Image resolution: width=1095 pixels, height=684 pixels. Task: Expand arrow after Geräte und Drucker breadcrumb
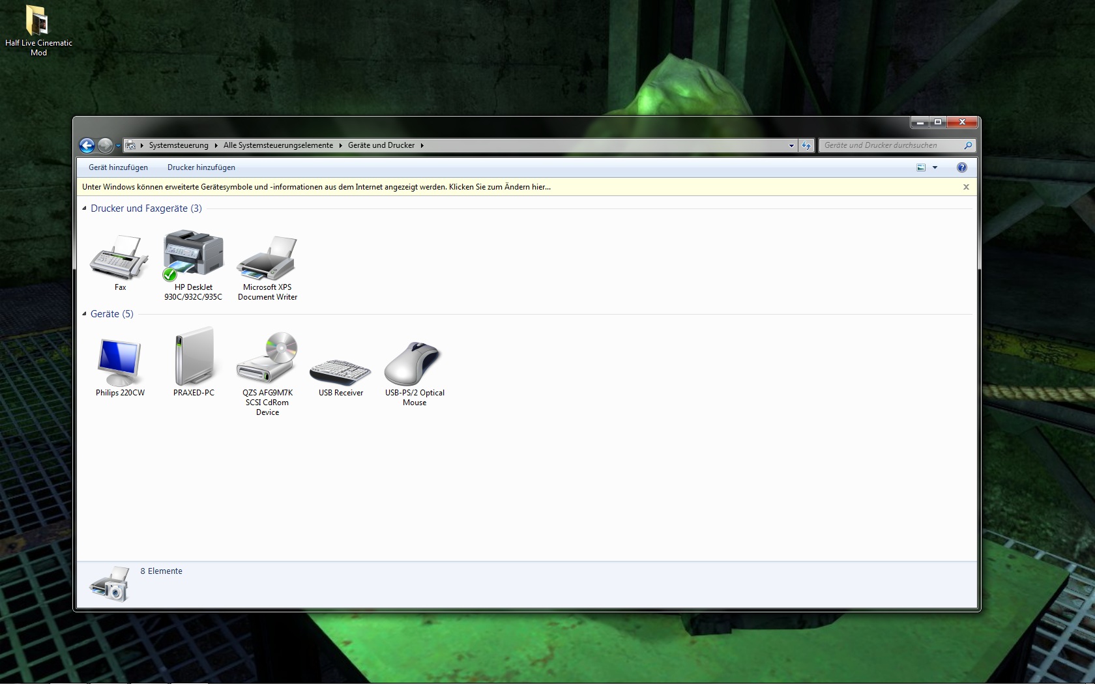coord(422,145)
